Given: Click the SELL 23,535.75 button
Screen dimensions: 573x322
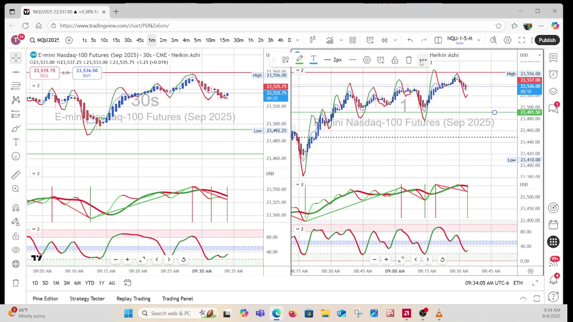Looking at the screenshot, I should click(44, 73).
